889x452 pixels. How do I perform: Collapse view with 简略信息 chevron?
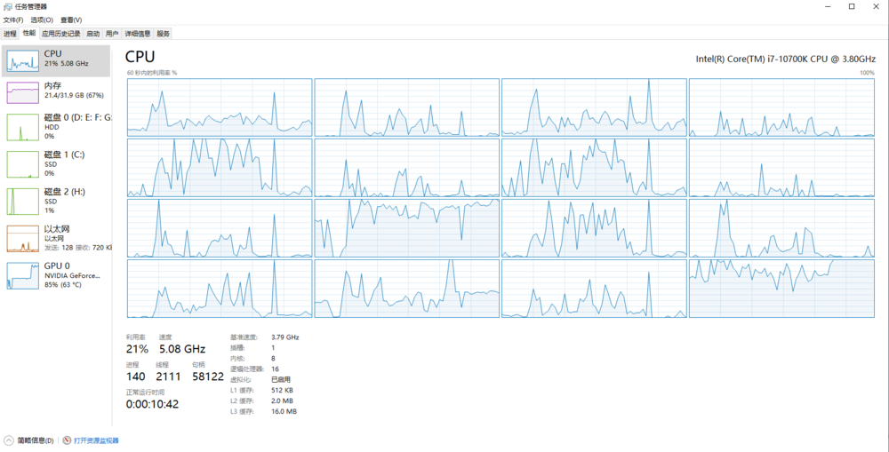9,440
